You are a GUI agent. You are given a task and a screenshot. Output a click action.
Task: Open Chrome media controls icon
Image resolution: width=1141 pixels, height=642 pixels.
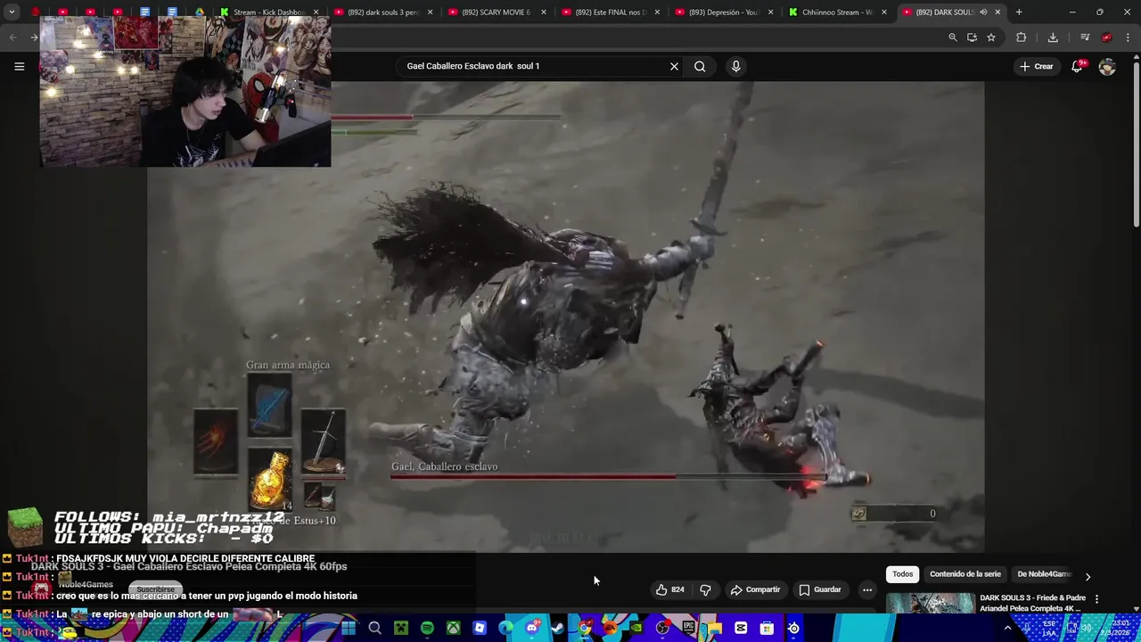1084,37
